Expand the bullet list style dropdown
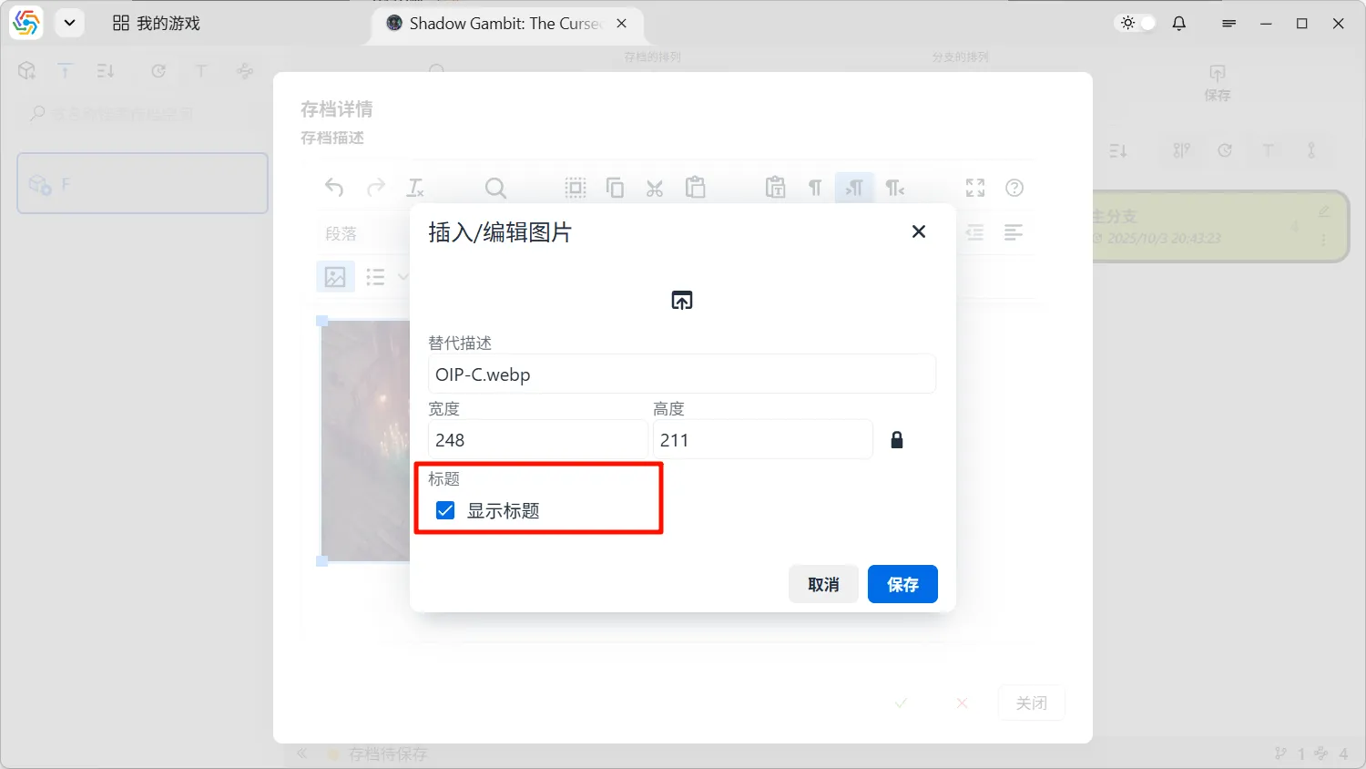This screenshot has width=1366, height=769. (403, 277)
